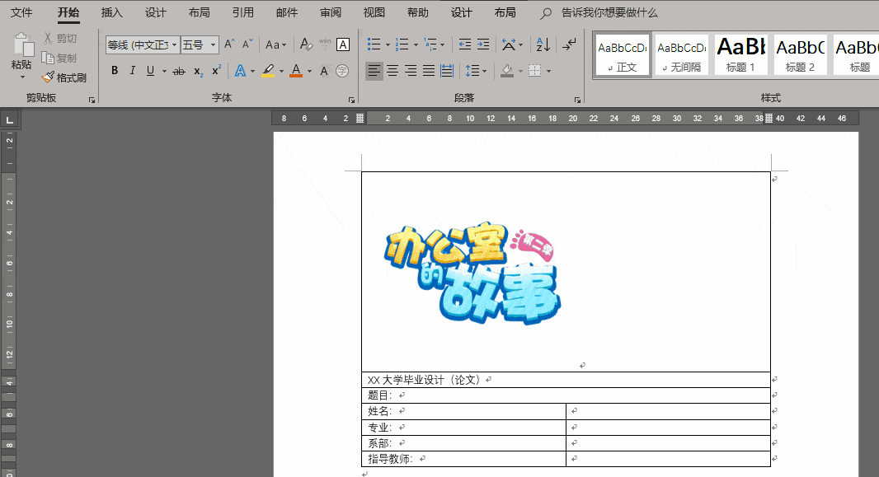Select the strikethrough icon
Viewport: 879px width, 477px height.
(179, 71)
